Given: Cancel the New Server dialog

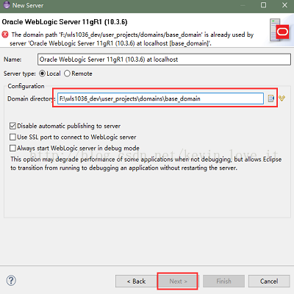Looking at the screenshot, I should (269, 281).
